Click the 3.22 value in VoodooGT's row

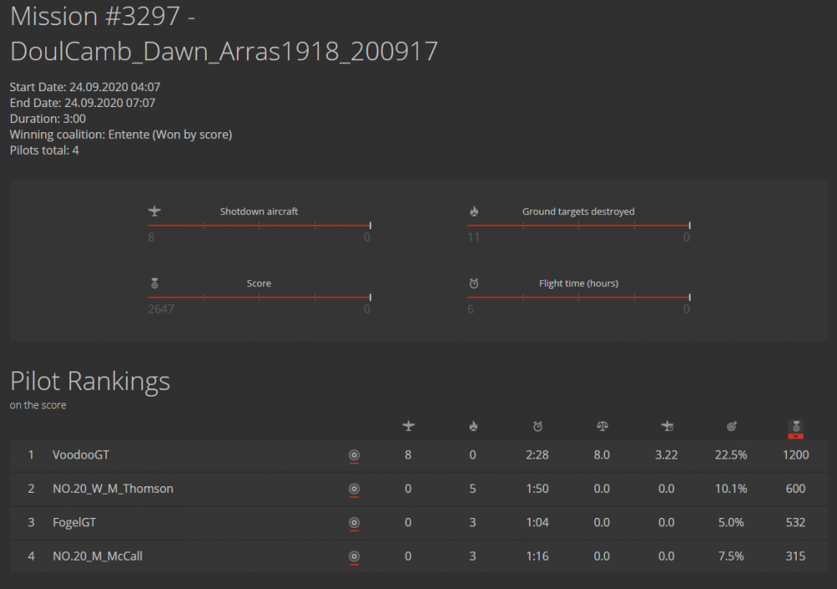[666, 455]
